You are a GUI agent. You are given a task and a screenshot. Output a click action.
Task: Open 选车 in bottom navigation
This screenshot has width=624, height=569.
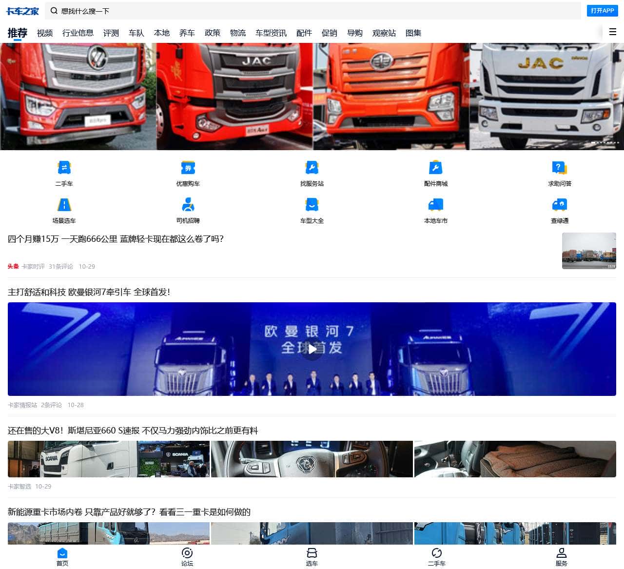pyautogui.click(x=312, y=557)
